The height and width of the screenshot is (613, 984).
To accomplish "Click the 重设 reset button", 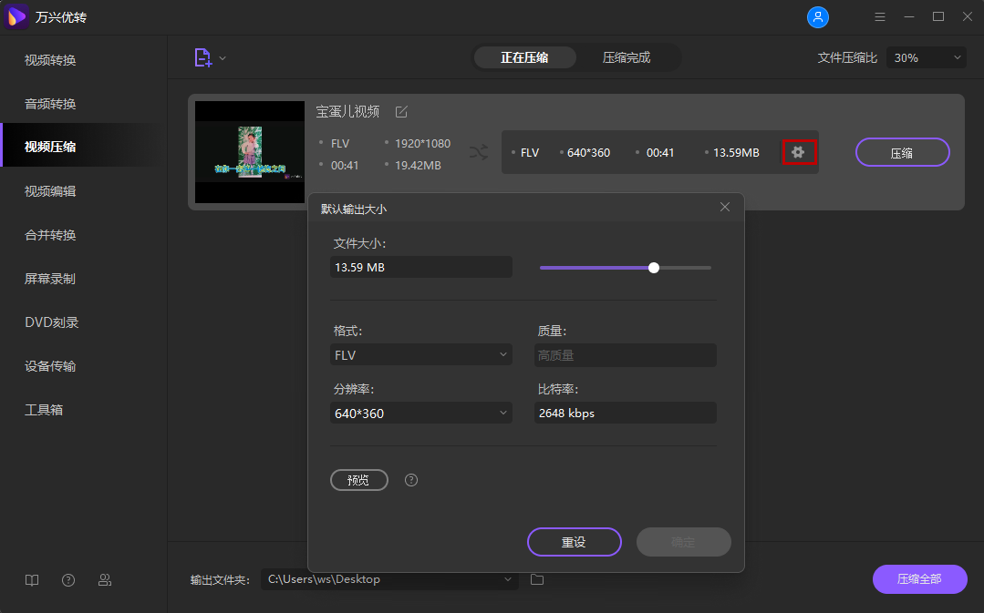I will (x=574, y=541).
